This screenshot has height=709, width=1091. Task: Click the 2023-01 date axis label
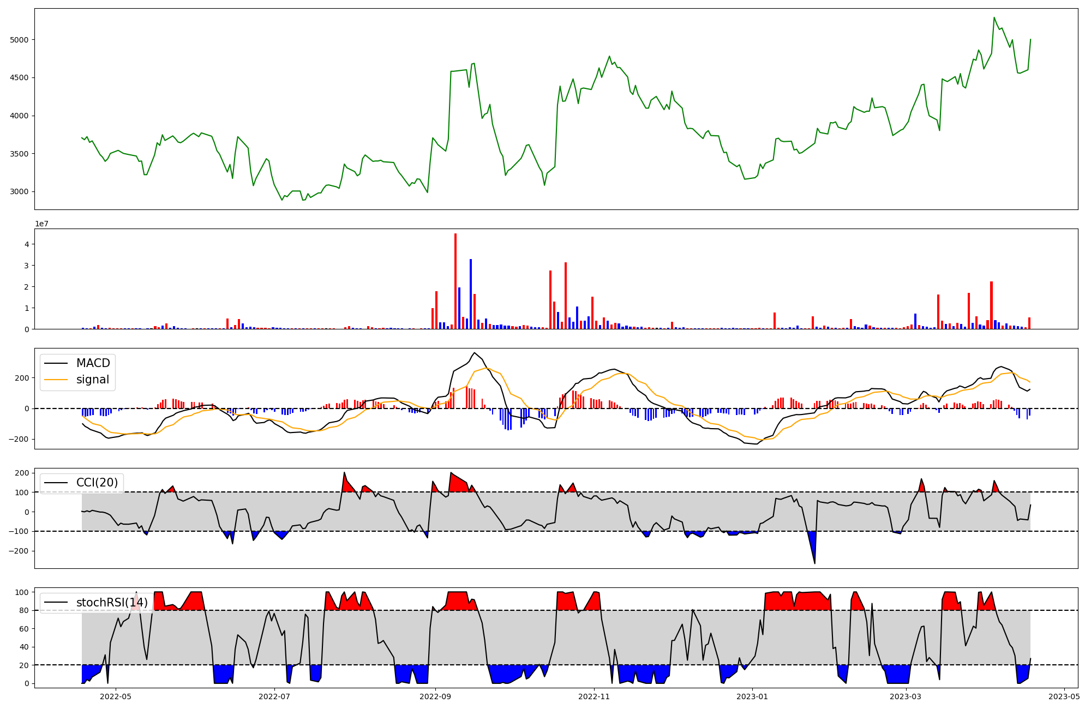753,696
